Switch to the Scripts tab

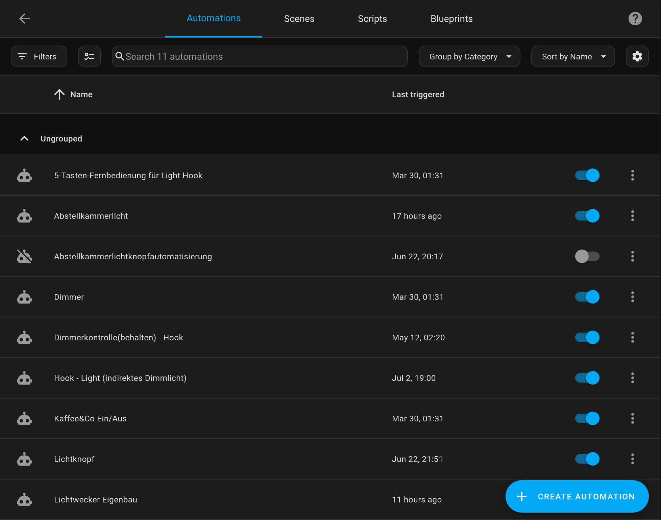click(372, 19)
